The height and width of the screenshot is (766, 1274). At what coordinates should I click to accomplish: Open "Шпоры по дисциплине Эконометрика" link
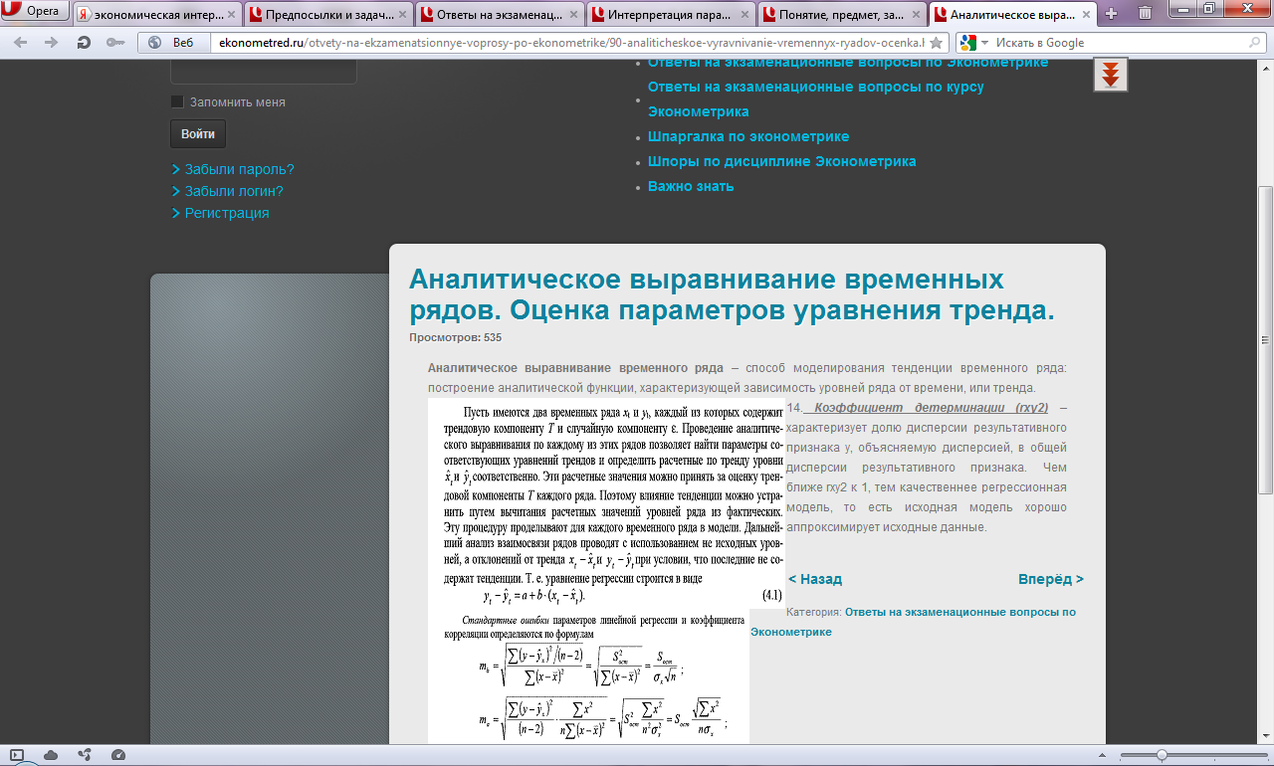(782, 161)
